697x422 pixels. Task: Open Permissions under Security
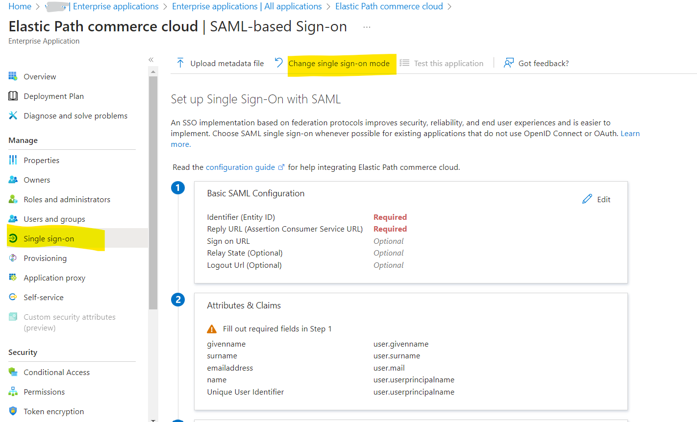tap(44, 392)
